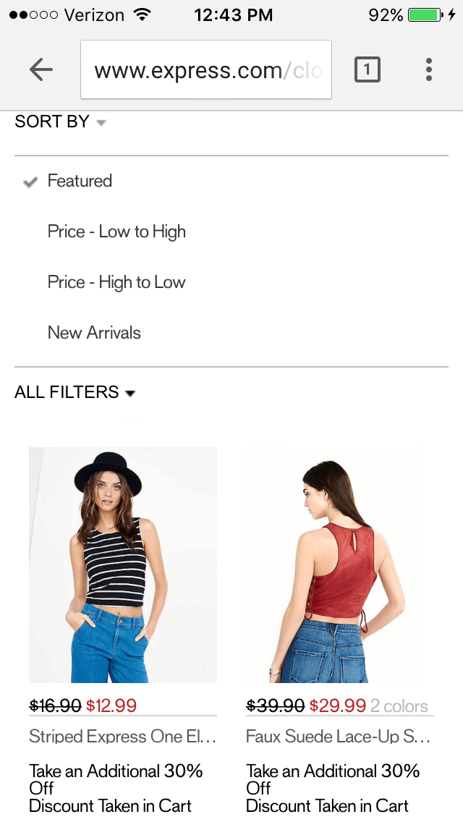Viewport: 463px width, 822px height.
Task: Open Faux Suede Lace-Up product link
Action: (338, 736)
